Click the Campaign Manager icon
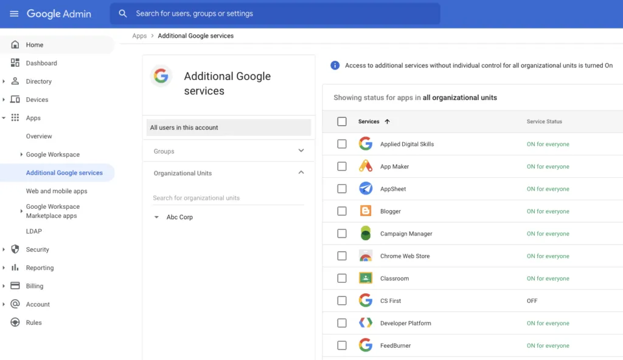Viewport: 623px width, 360px height. tap(366, 233)
